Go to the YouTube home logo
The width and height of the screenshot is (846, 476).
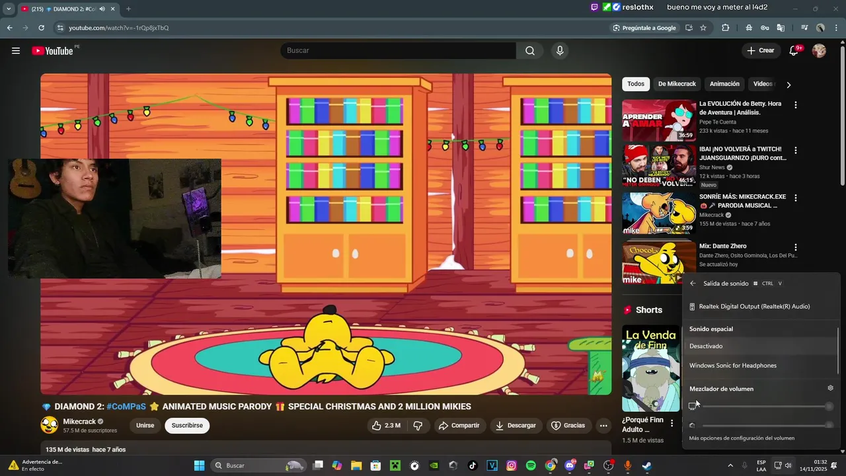pos(52,51)
